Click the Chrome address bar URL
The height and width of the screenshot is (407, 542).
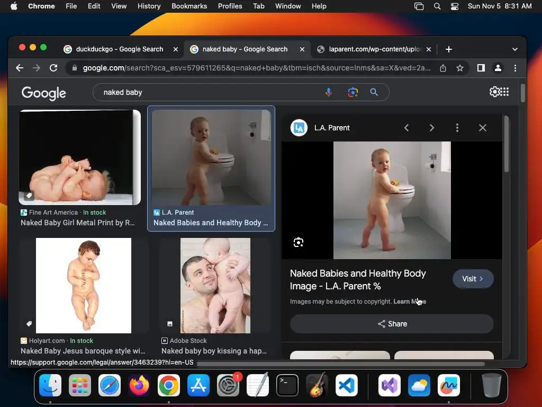257,68
